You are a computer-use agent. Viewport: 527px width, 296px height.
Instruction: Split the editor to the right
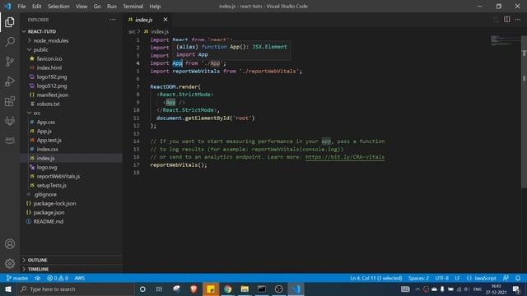click(x=506, y=20)
